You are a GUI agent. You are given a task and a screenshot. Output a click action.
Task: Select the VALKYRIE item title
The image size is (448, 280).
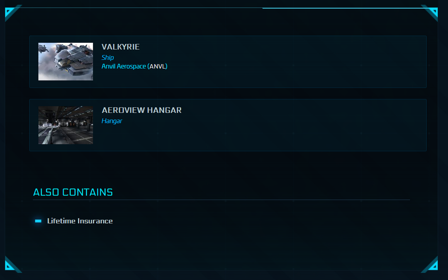(x=120, y=47)
